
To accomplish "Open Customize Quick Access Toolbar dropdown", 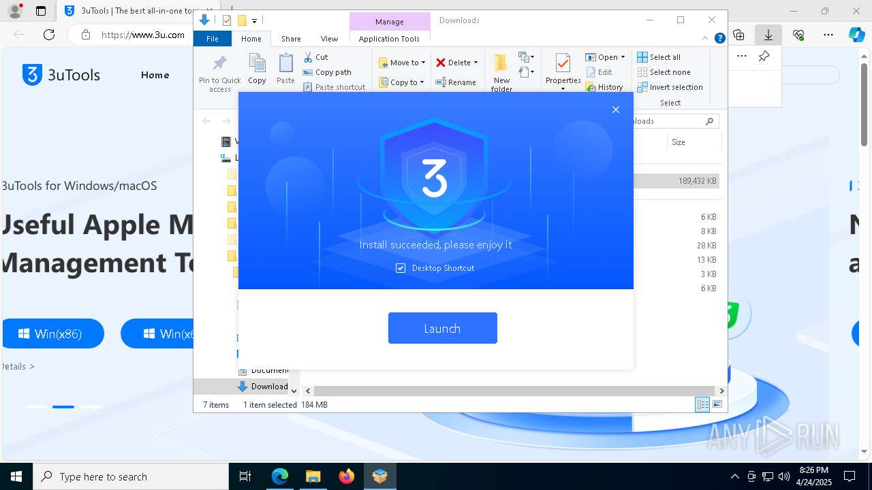I will click(254, 21).
